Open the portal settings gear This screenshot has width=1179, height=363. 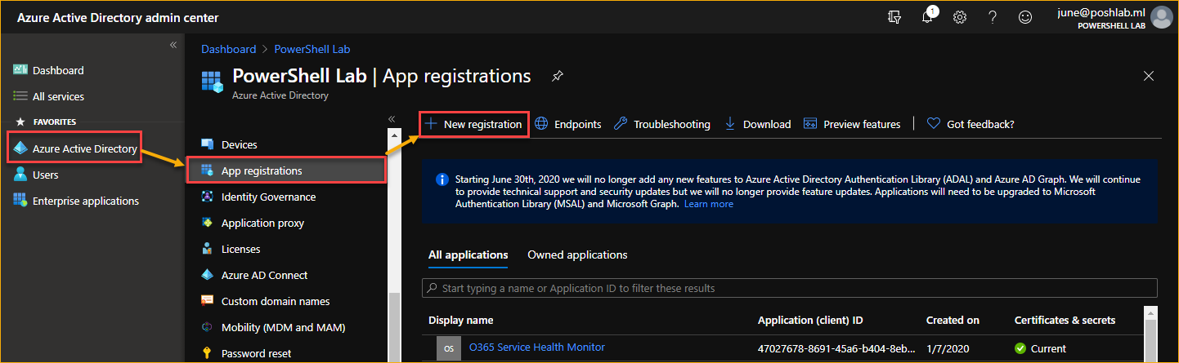[960, 17]
